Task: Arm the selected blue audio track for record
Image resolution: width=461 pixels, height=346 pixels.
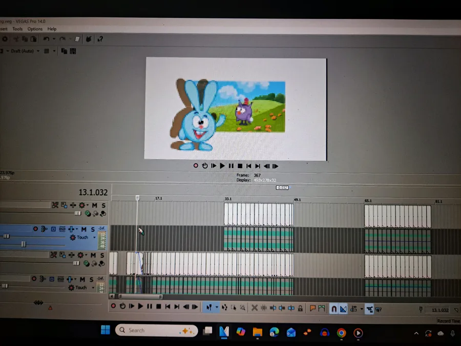Action: tap(35, 229)
